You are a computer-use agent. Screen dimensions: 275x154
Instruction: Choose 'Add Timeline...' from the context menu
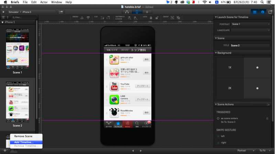(x=26, y=142)
